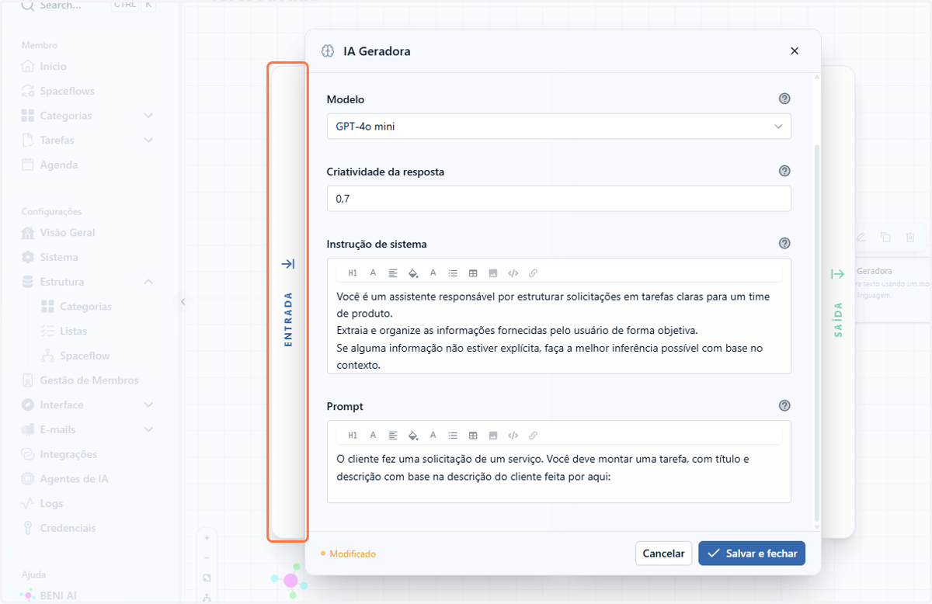The width and height of the screenshot is (932, 604).
Task: Expand Categorias menu chevron
Action: [x=148, y=116]
